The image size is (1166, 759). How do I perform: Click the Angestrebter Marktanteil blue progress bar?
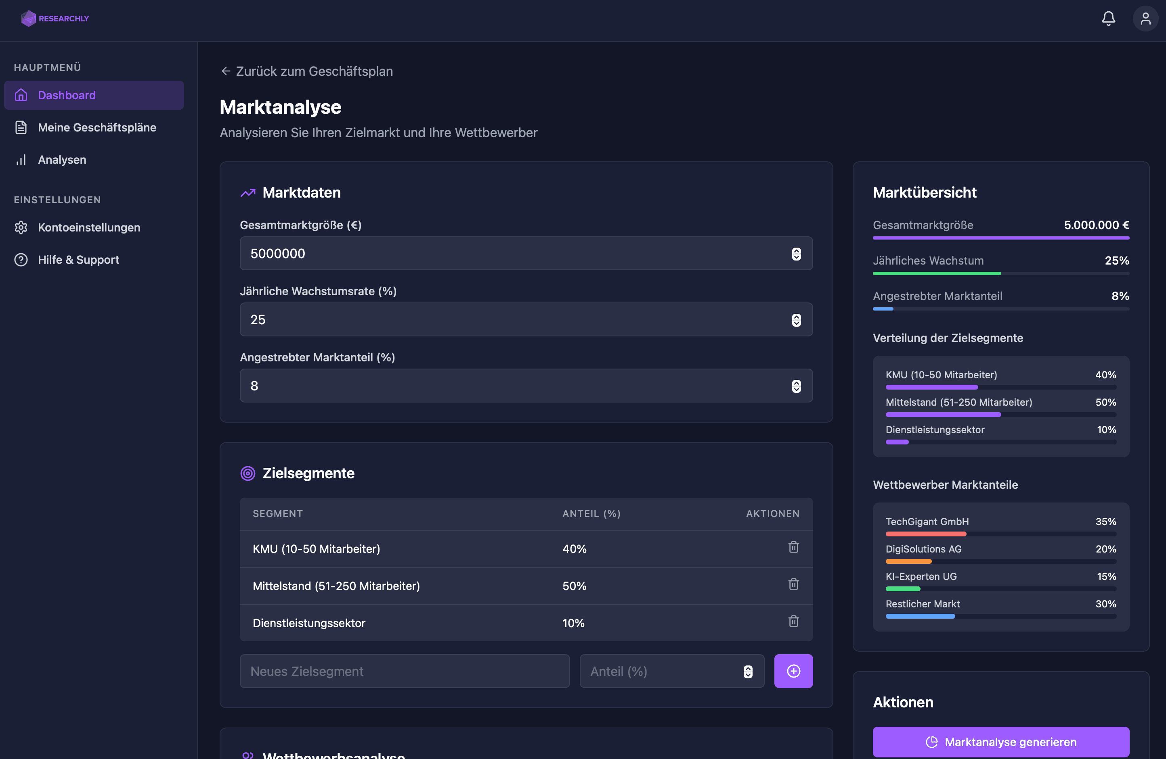pos(883,309)
